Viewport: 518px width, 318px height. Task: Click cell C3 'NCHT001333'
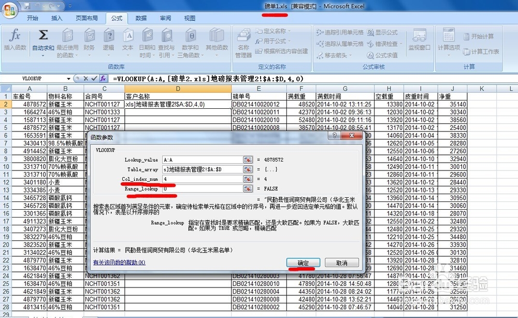click(x=104, y=112)
